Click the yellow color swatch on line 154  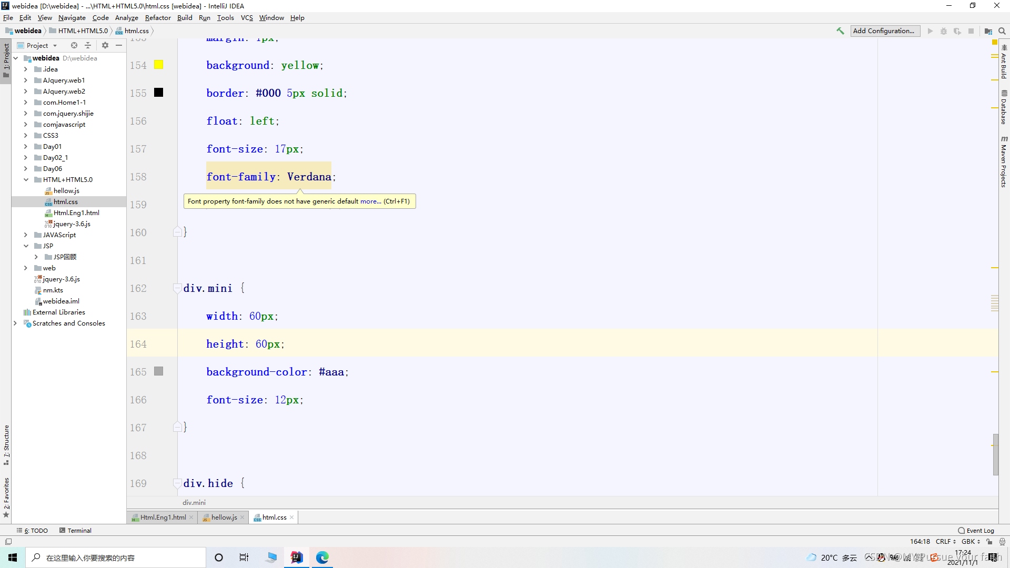(158, 65)
